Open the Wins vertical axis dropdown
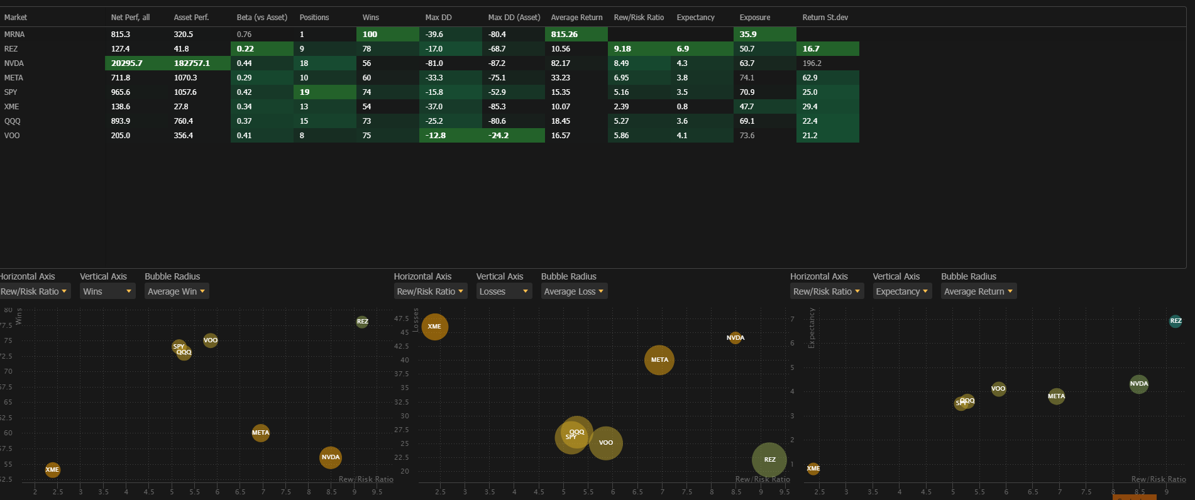1195x500 pixels. pos(107,291)
